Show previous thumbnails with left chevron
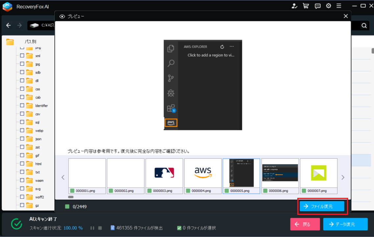The image size is (374, 237). point(63,177)
